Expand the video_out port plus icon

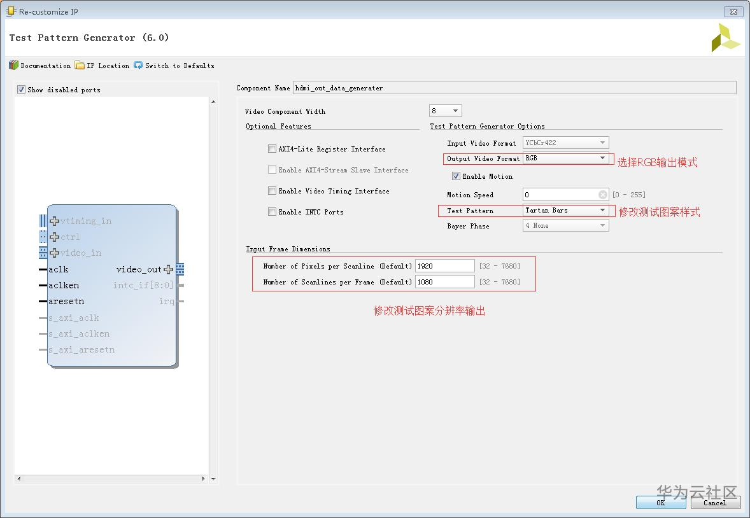click(168, 269)
